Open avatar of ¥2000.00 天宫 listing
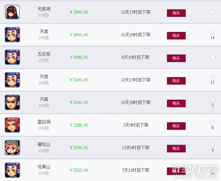This screenshot has height=181, width=221. pos(12,35)
